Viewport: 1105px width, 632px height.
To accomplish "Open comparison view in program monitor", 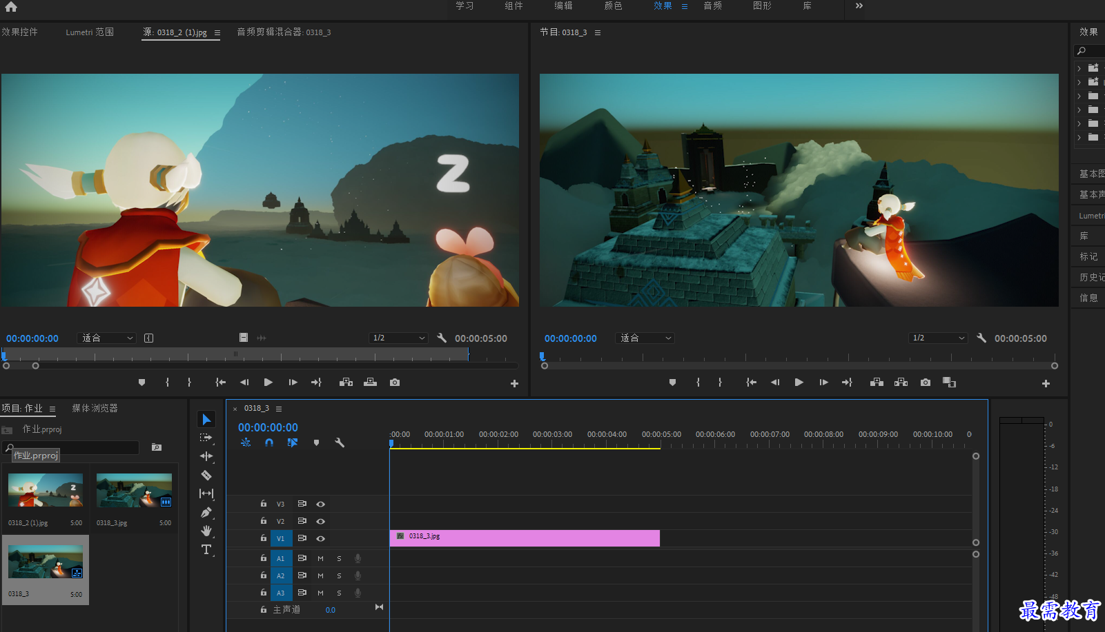I will pyautogui.click(x=950, y=382).
